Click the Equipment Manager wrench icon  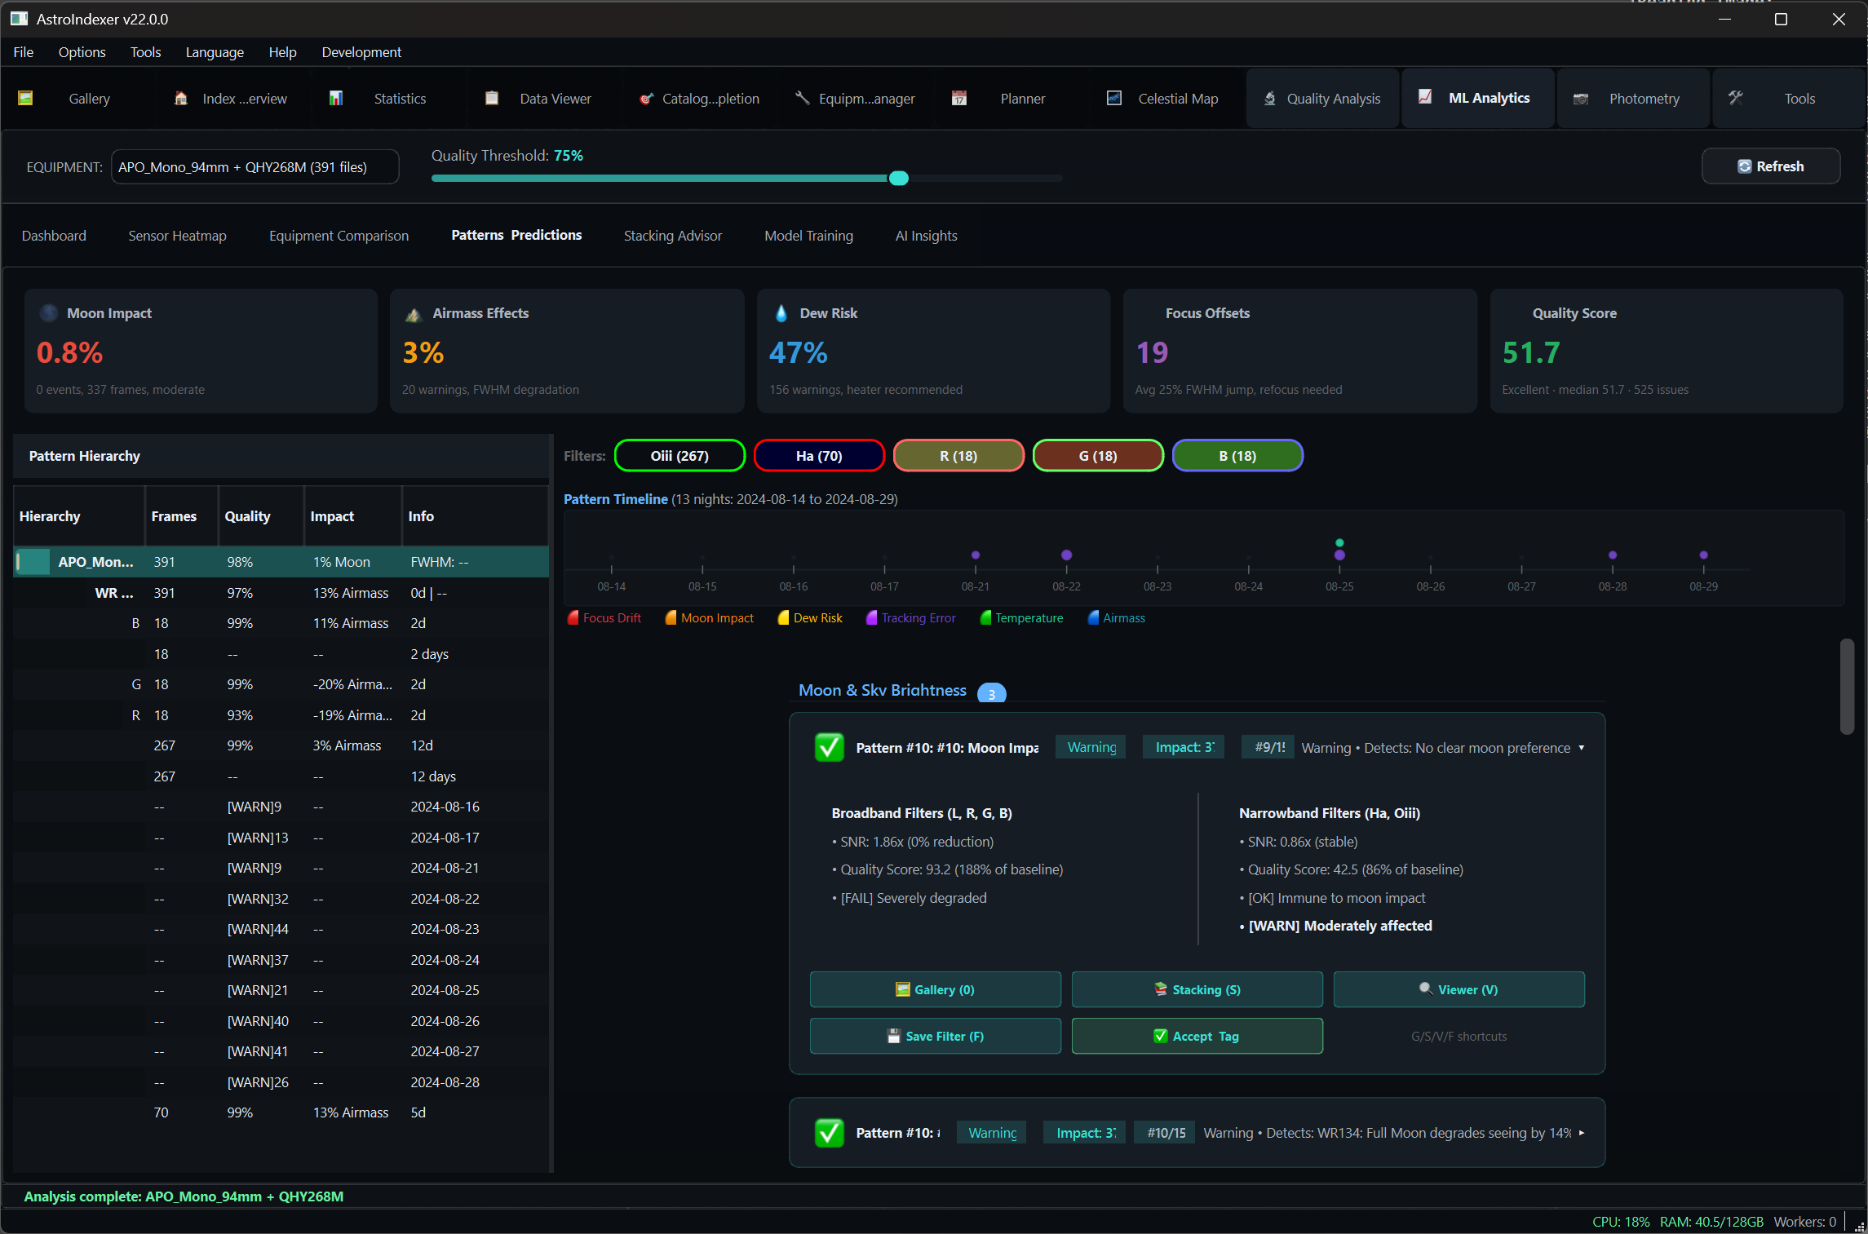(802, 98)
